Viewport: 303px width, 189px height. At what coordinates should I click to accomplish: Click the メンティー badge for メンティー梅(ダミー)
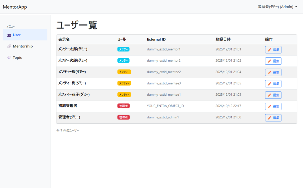[x=124, y=83]
